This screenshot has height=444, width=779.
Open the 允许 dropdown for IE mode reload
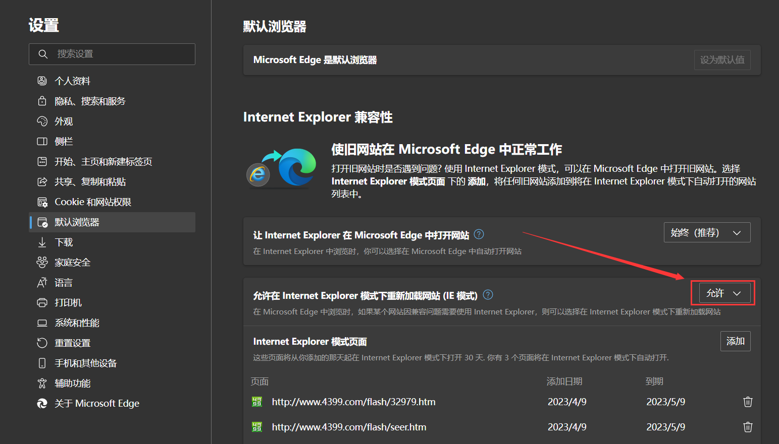pos(724,293)
